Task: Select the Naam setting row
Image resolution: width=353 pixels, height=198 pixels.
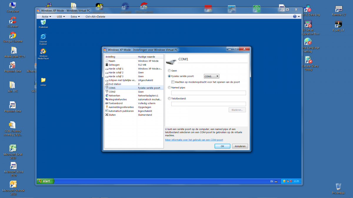Action: (x=134, y=61)
